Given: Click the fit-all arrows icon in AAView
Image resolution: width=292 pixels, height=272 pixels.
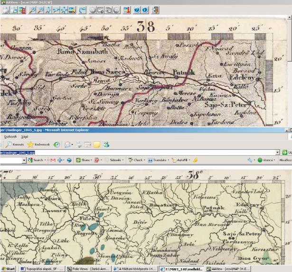Looking at the screenshot, I should click(x=64, y=10).
